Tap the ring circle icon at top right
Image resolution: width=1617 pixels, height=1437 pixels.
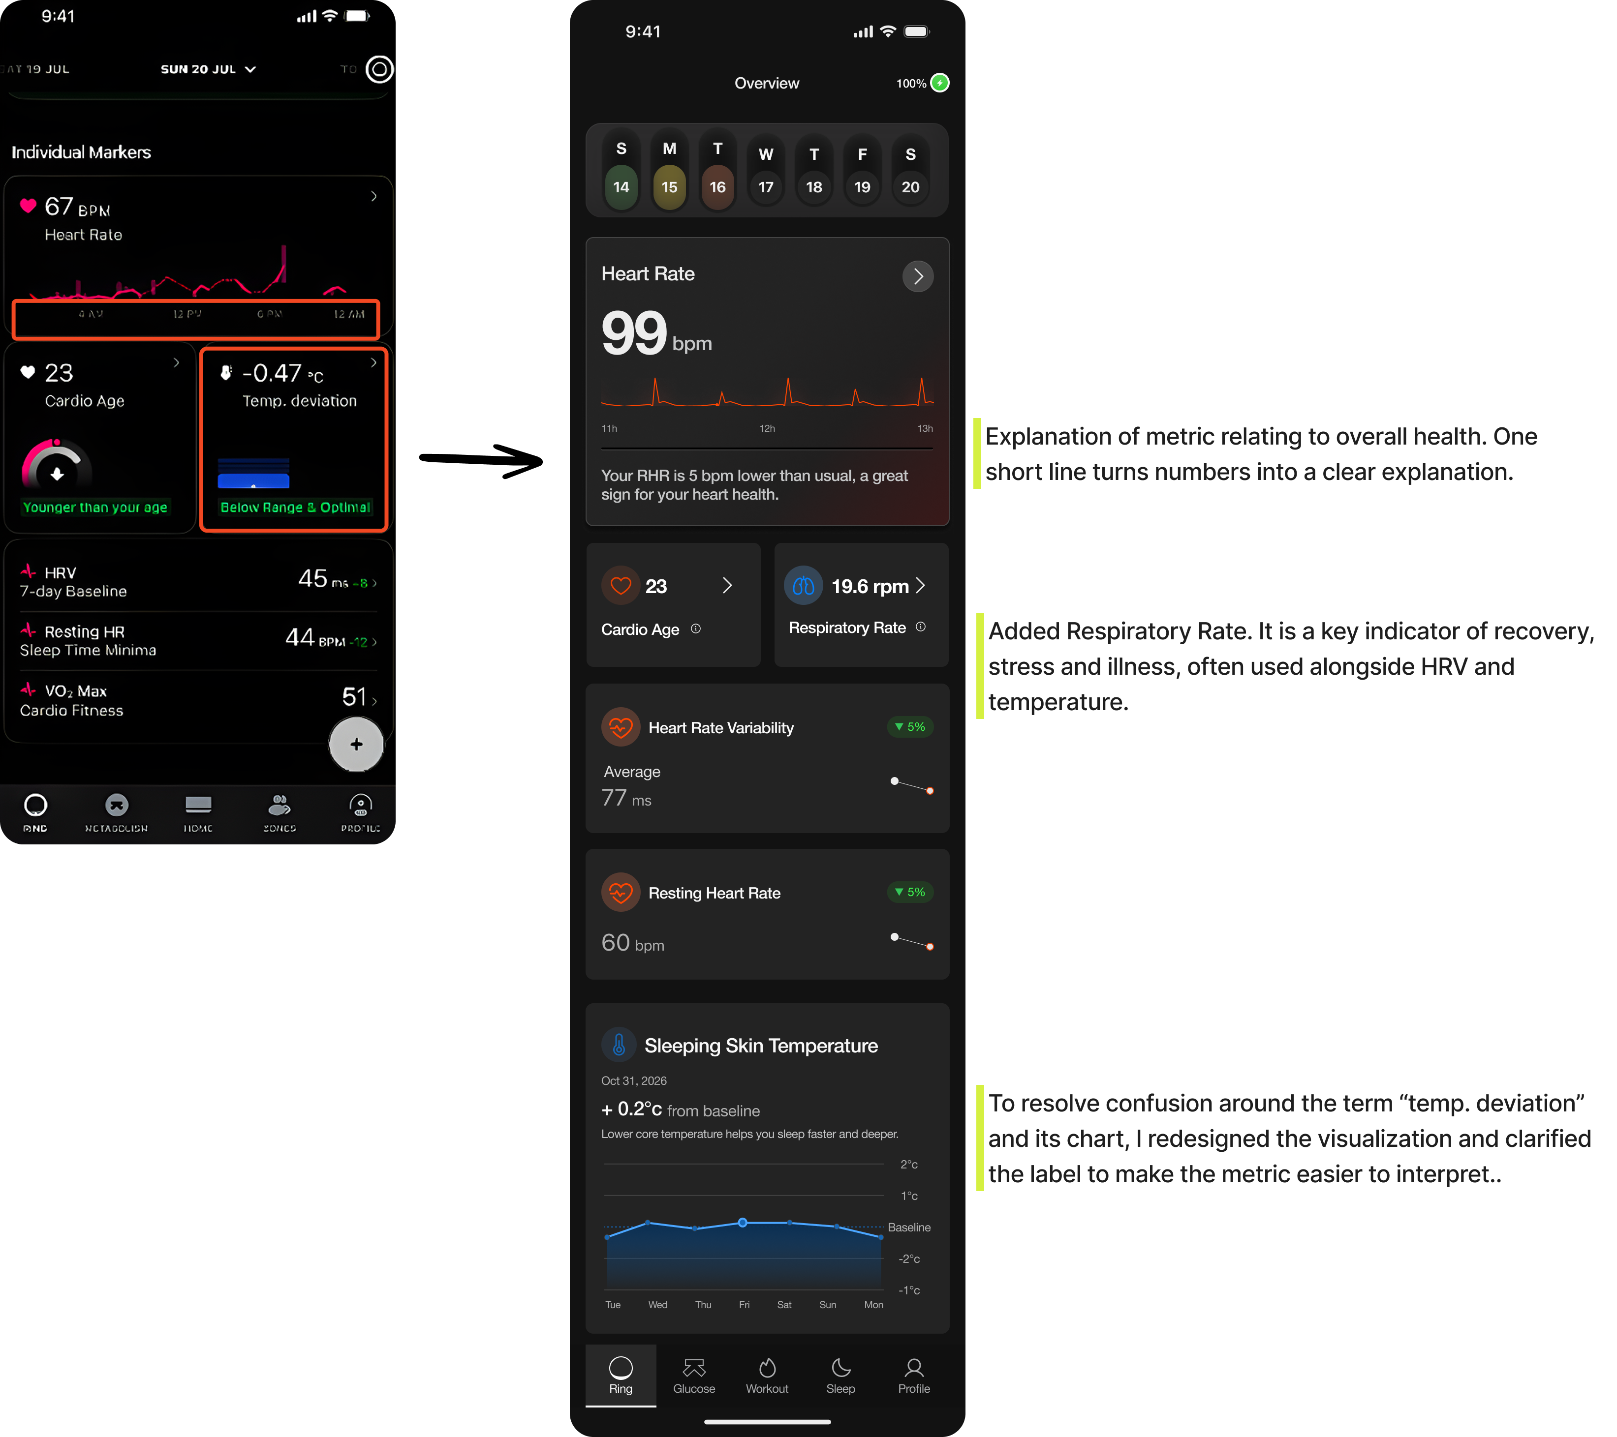(x=380, y=69)
